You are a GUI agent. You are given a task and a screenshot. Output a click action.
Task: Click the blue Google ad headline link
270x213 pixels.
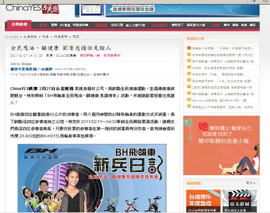[x=31, y=69]
